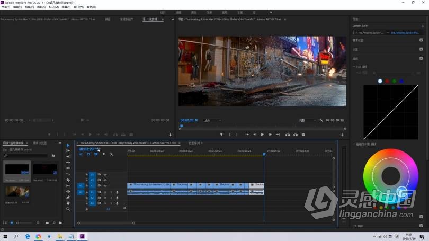Viewport: 429px width, 241px height.
Task: Collapse RGB Curves section in Lumetri
Action: click(354, 66)
